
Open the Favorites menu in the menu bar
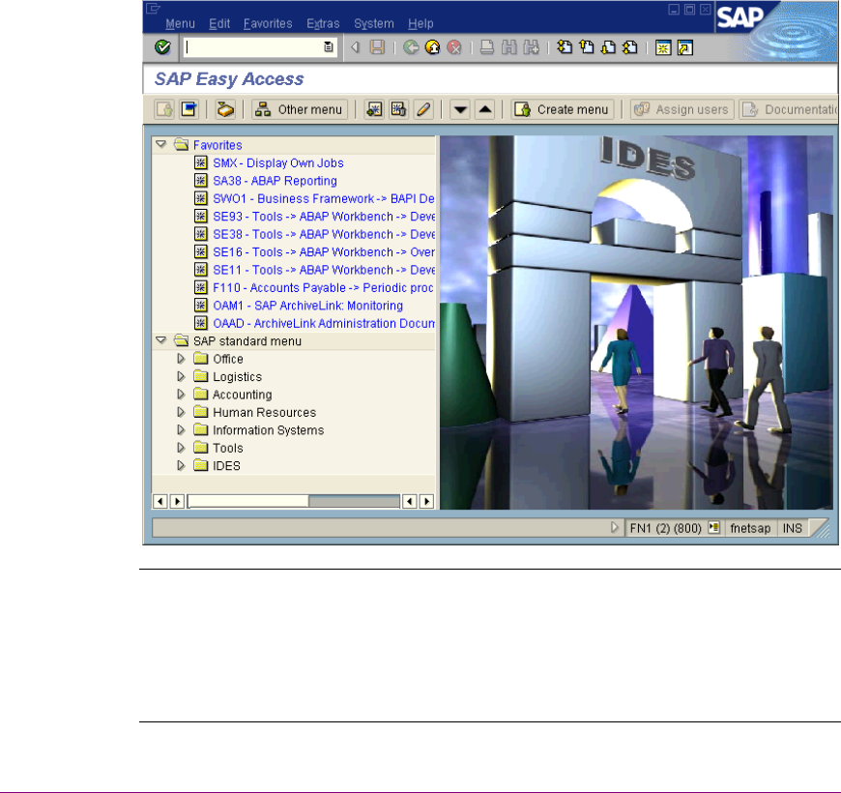point(268,23)
